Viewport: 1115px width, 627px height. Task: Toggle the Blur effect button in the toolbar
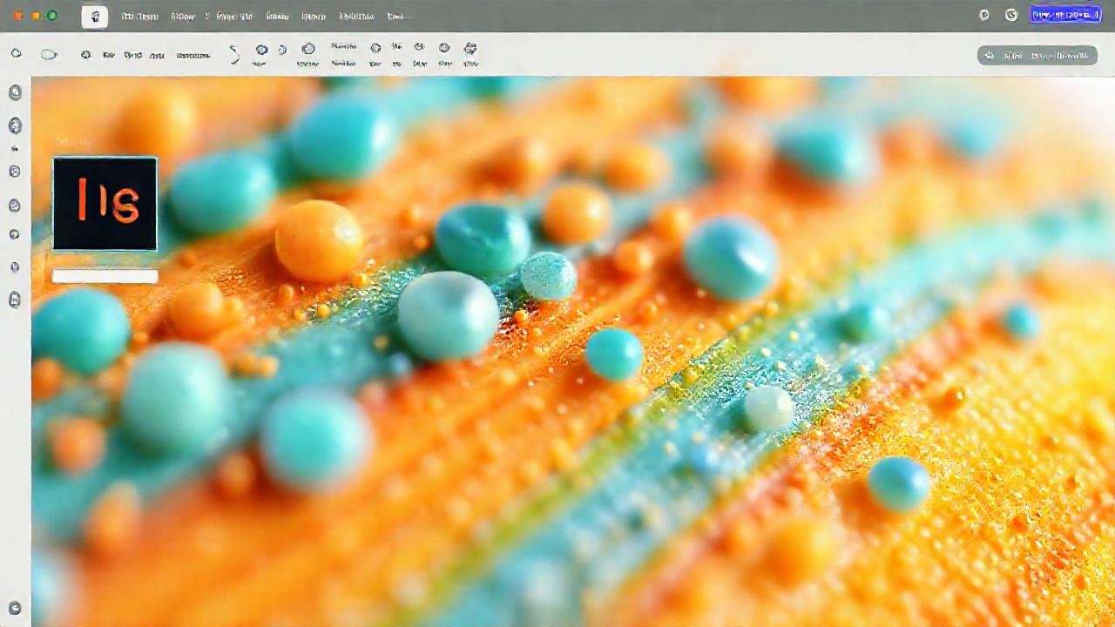click(x=419, y=54)
